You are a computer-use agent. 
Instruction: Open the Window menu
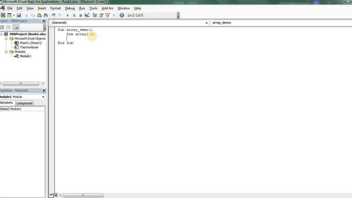pyautogui.click(x=124, y=8)
